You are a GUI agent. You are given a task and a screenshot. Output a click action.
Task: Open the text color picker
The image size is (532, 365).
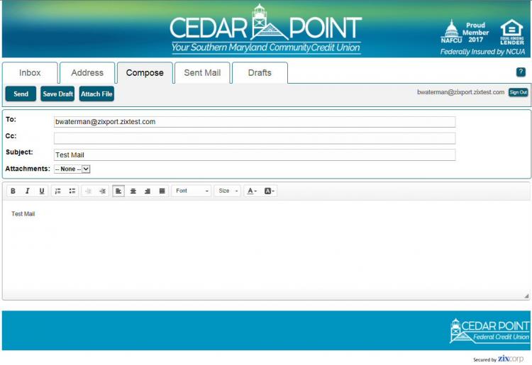251,191
